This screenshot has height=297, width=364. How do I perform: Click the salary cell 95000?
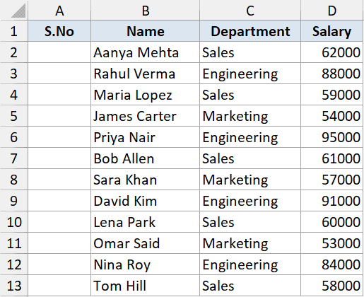click(x=331, y=137)
